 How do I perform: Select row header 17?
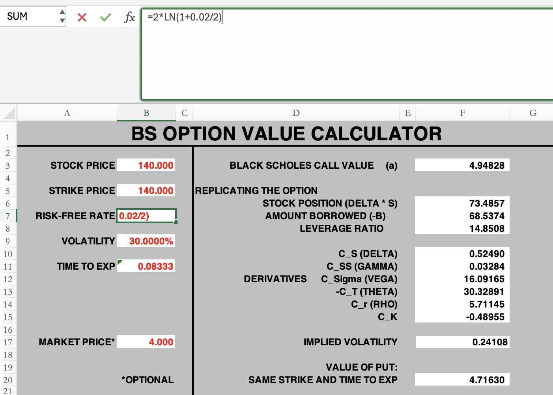pyautogui.click(x=8, y=342)
